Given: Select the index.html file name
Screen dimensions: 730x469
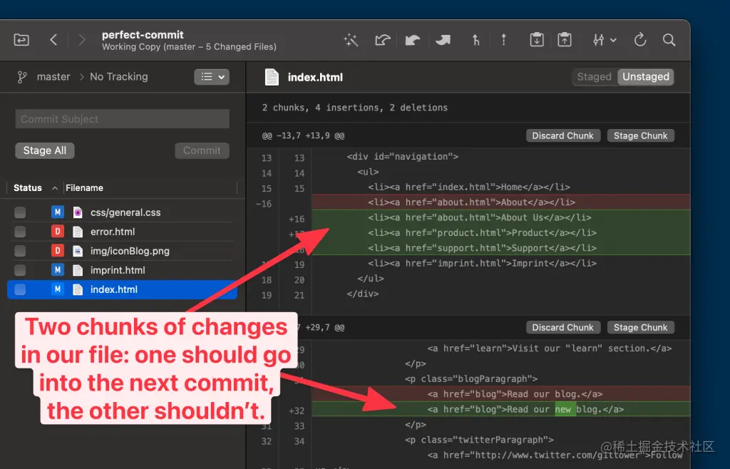Looking at the screenshot, I should [x=114, y=289].
